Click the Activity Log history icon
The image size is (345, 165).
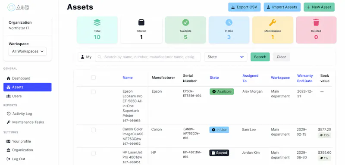pos(9,114)
